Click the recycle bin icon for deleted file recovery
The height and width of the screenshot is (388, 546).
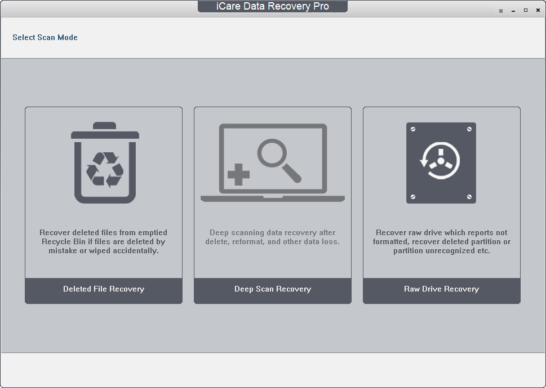click(104, 164)
